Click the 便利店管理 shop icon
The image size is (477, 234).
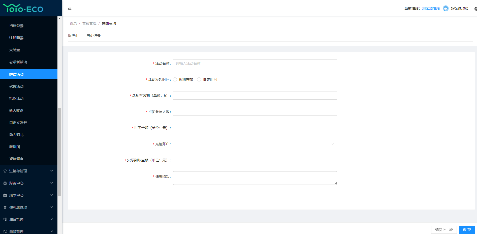pos(5,207)
